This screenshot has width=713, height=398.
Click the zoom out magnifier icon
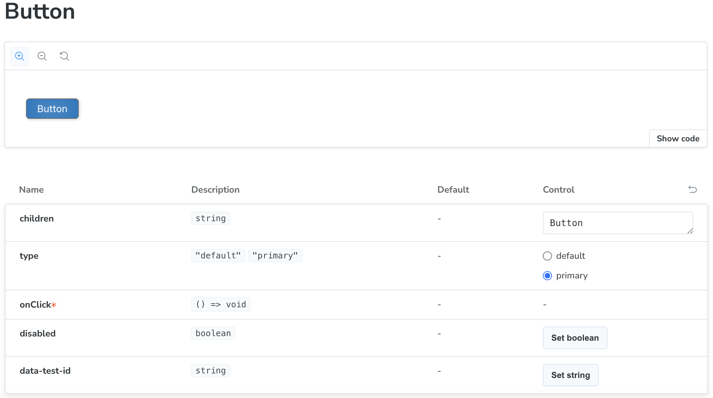[42, 56]
